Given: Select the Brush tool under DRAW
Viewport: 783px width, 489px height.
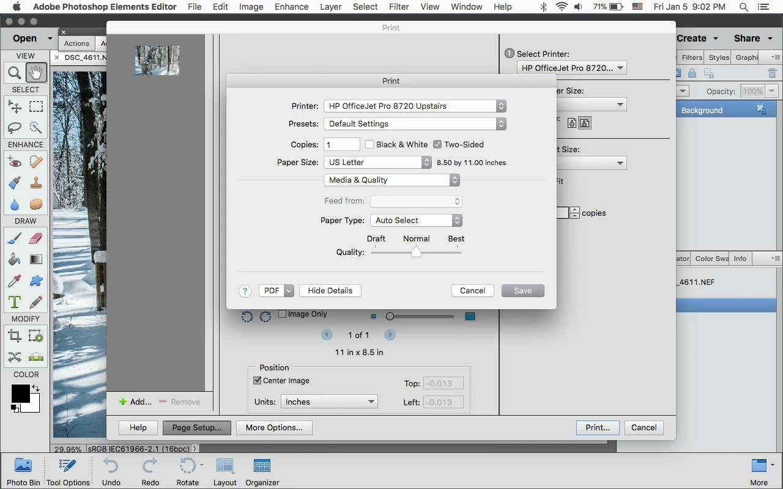Looking at the screenshot, I should [x=15, y=238].
